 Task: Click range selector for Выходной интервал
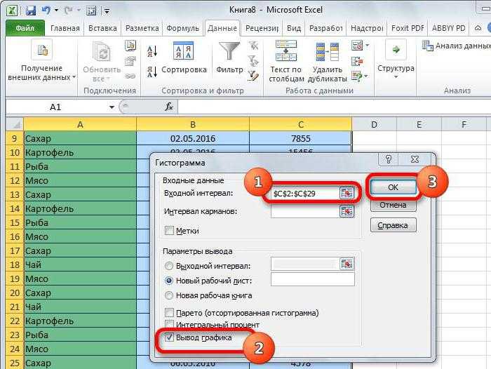(347, 264)
